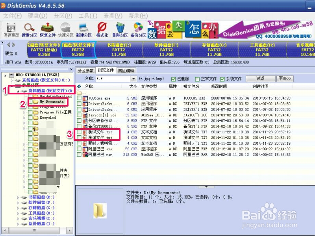Expand the 存储磁盘 (G:) tree node
315x236 pixels.
pyautogui.click(x=18, y=208)
